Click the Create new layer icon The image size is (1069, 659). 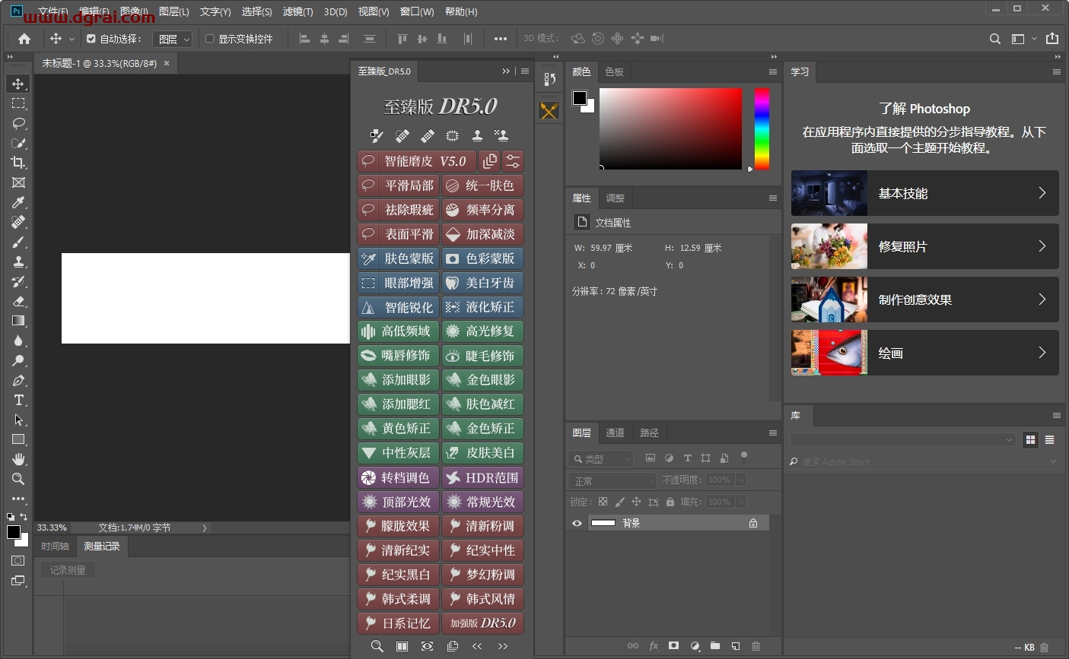pyautogui.click(x=735, y=645)
